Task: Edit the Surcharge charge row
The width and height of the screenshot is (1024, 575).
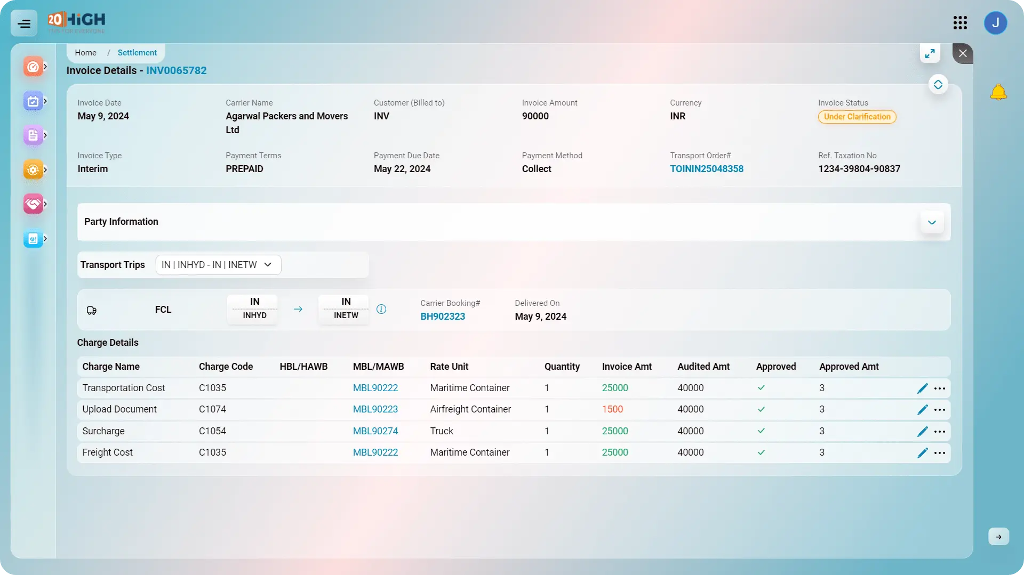Action: tap(923, 432)
